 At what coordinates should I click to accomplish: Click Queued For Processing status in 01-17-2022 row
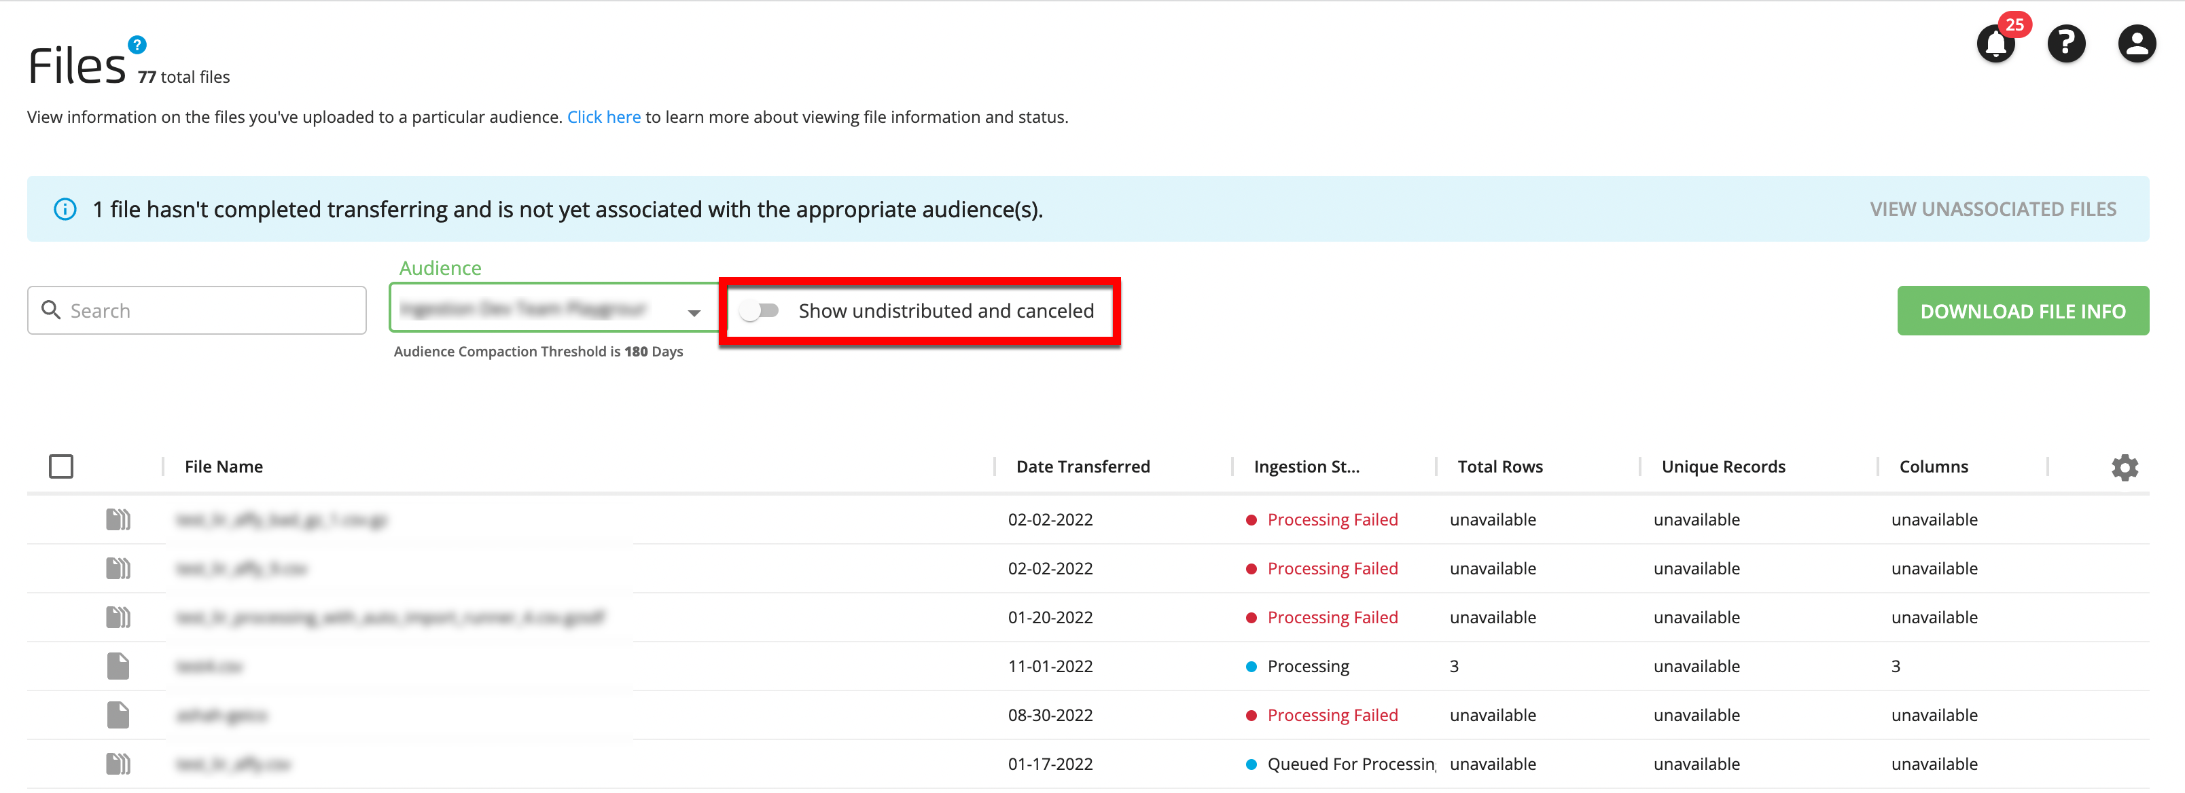click(1351, 764)
